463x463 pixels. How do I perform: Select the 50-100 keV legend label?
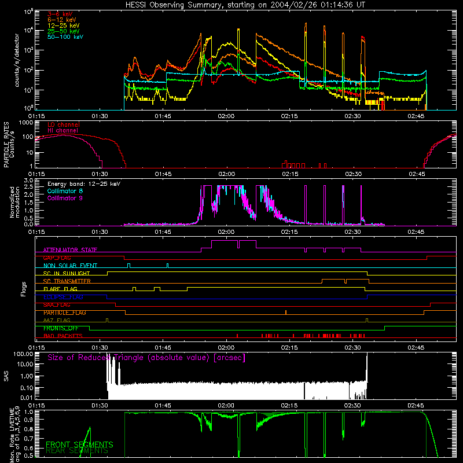(x=65, y=37)
